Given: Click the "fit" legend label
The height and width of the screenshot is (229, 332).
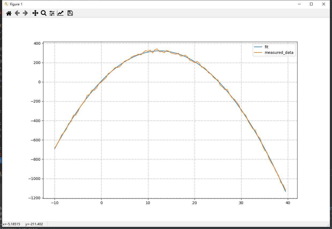Looking at the screenshot, I should pyautogui.click(x=266, y=47).
